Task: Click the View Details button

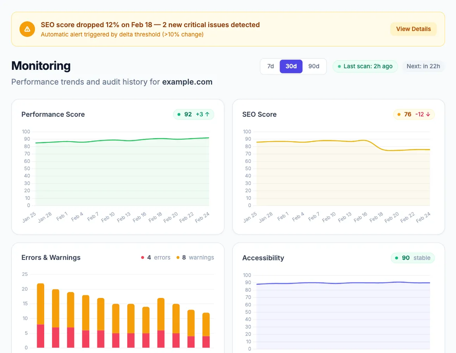Action: [x=413, y=29]
